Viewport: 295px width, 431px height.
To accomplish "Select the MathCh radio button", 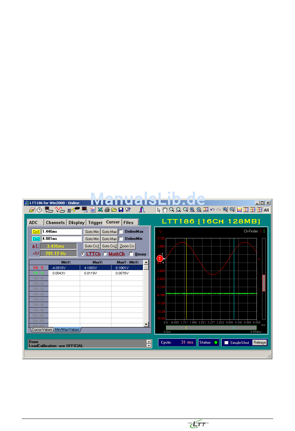I will (x=105, y=254).
